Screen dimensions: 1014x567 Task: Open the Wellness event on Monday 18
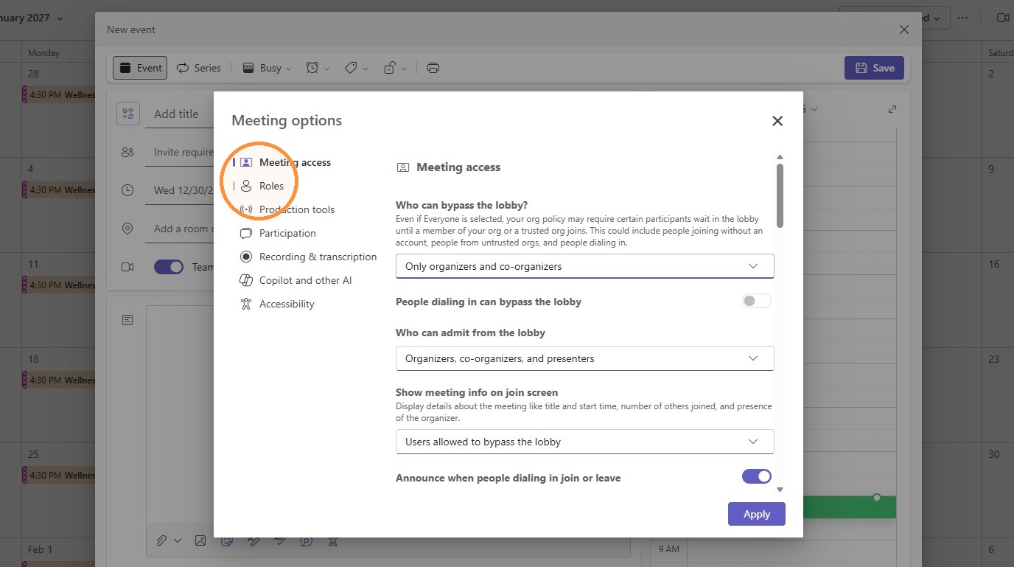click(x=59, y=380)
